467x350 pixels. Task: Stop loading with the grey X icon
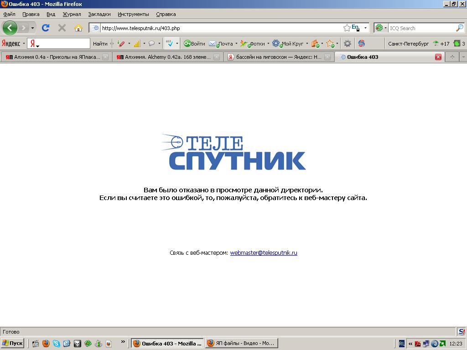click(62, 28)
